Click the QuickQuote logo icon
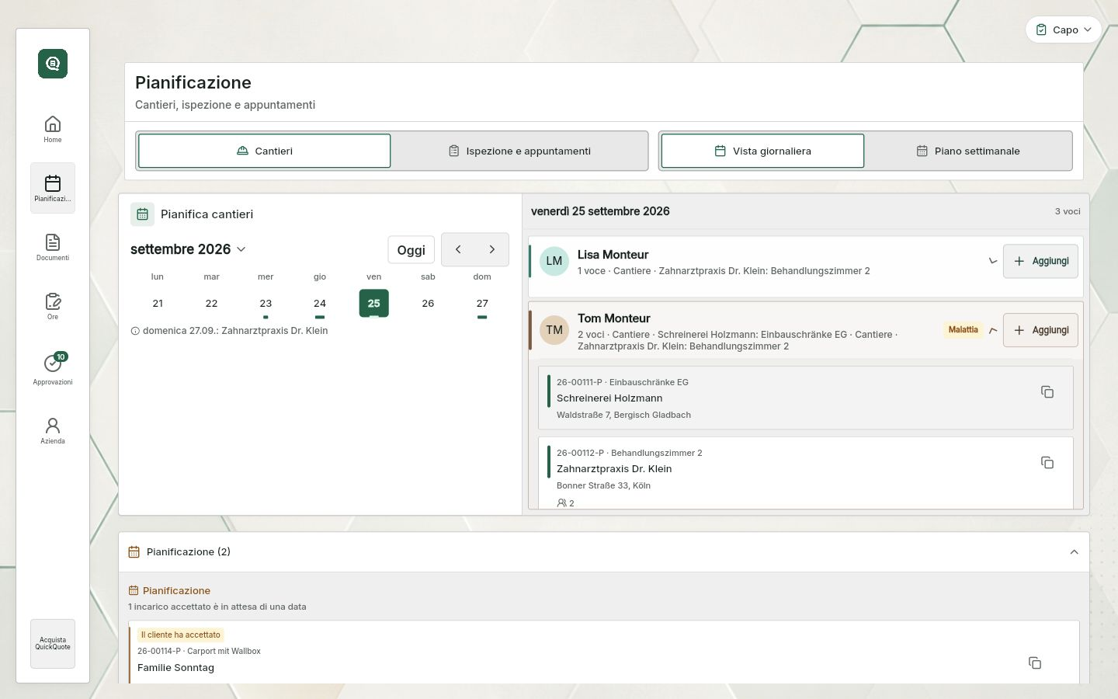 coord(53,64)
